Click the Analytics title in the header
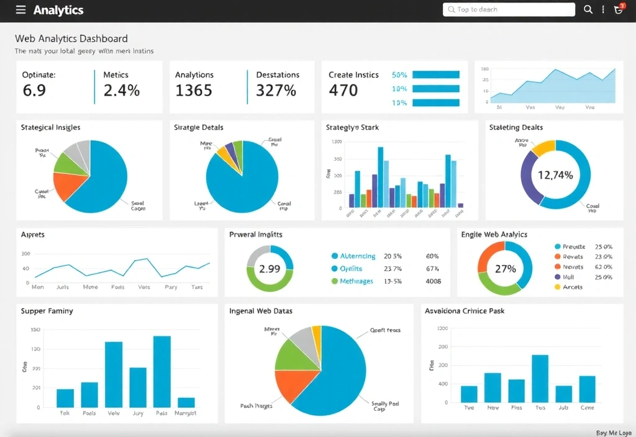The width and height of the screenshot is (636, 437). [x=58, y=10]
